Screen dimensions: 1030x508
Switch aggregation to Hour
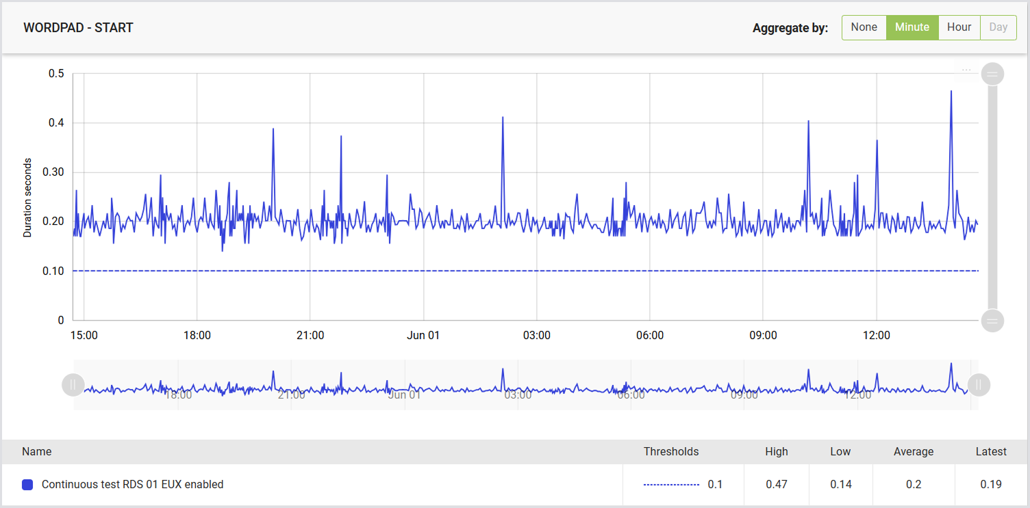[959, 27]
